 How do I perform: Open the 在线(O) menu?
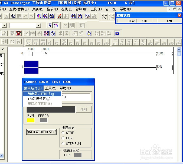click(x=67, y=9)
